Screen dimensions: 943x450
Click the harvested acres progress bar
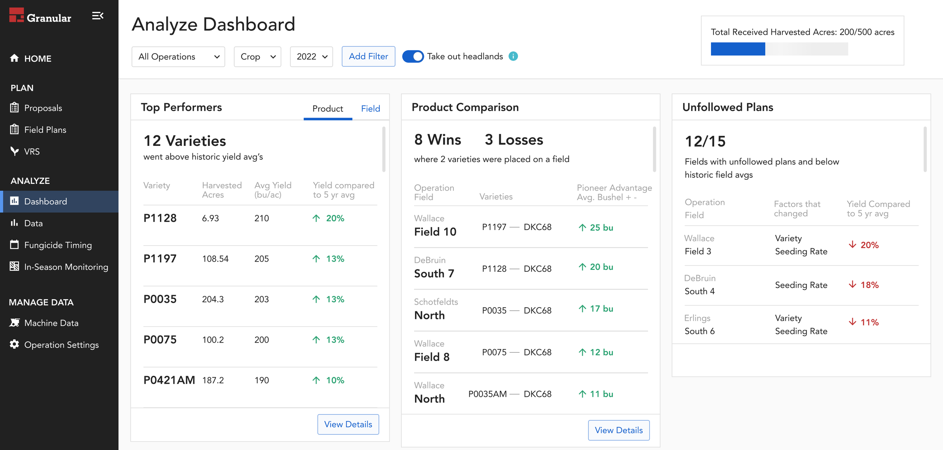click(779, 49)
